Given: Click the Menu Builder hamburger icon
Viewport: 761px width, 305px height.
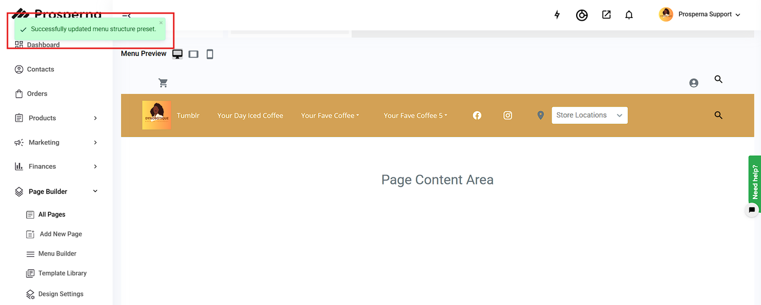Looking at the screenshot, I should click(30, 254).
